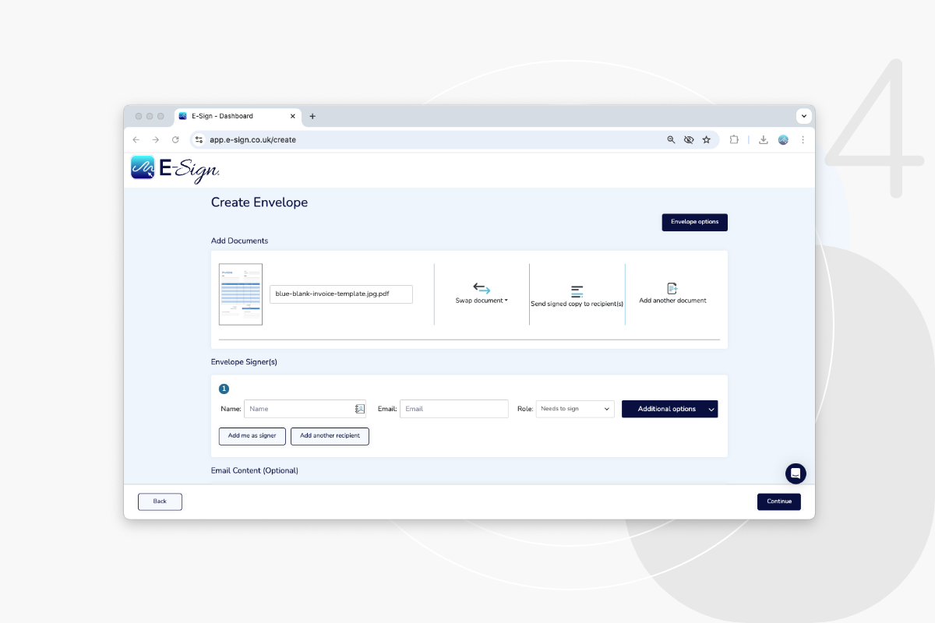Image resolution: width=935 pixels, height=623 pixels.
Task: Go forward in browser history
Action: coord(156,139)
